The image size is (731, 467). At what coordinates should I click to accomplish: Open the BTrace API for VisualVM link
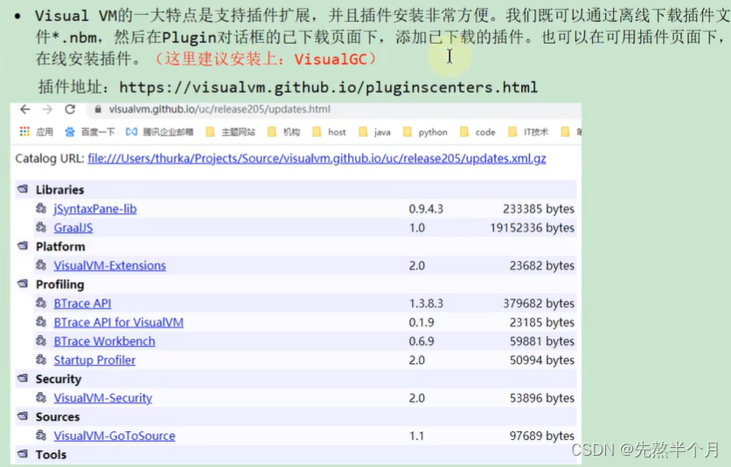pos(118,322)
